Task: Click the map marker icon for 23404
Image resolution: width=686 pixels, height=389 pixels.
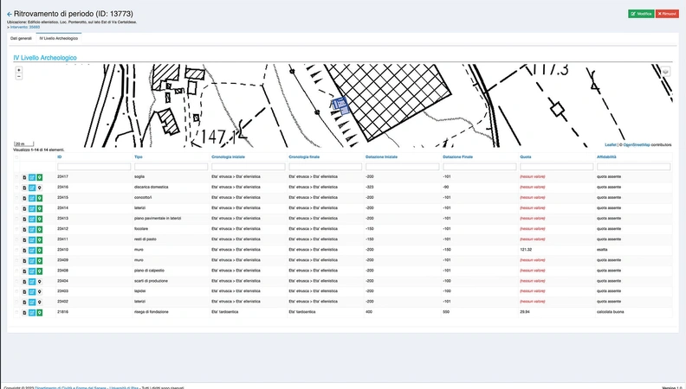Action: [40, 281]
